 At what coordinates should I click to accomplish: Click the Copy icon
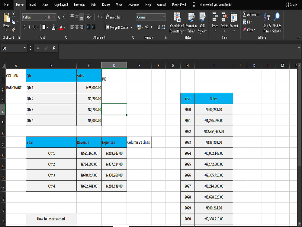click(13, 21)
